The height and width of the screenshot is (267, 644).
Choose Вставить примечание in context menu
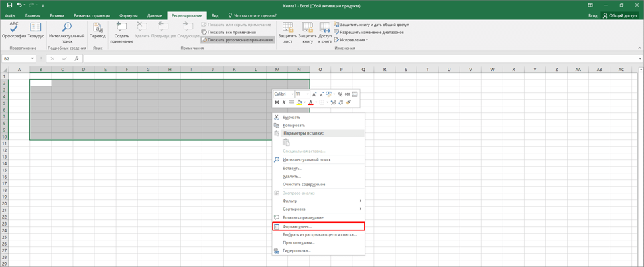pos(319,217)
